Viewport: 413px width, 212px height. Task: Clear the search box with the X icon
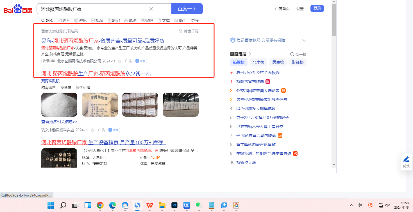tap(151, 9)
